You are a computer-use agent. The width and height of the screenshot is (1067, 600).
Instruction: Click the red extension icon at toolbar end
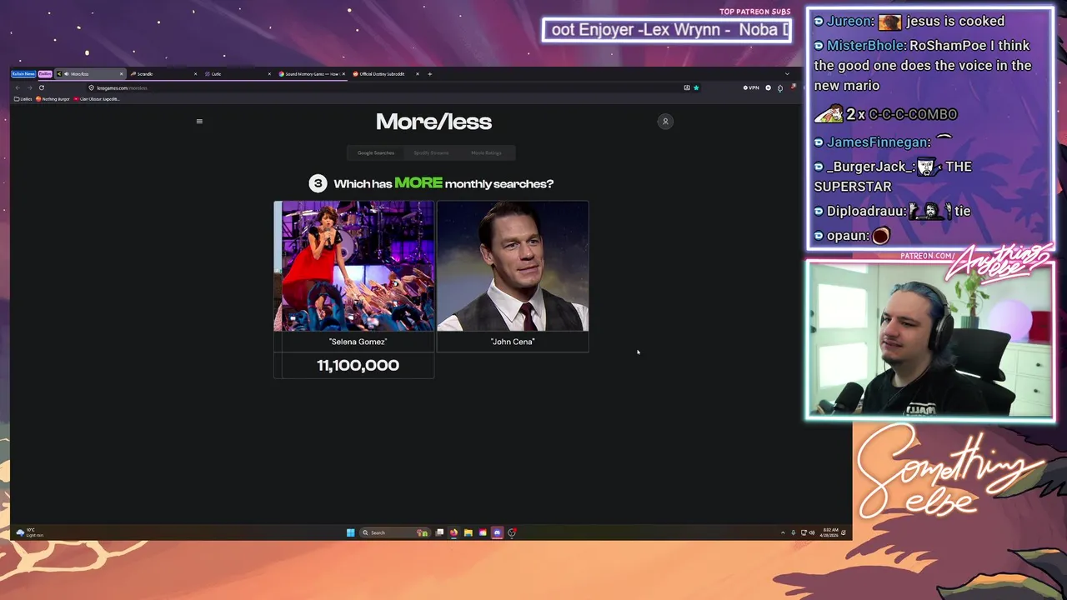point(794,87)
